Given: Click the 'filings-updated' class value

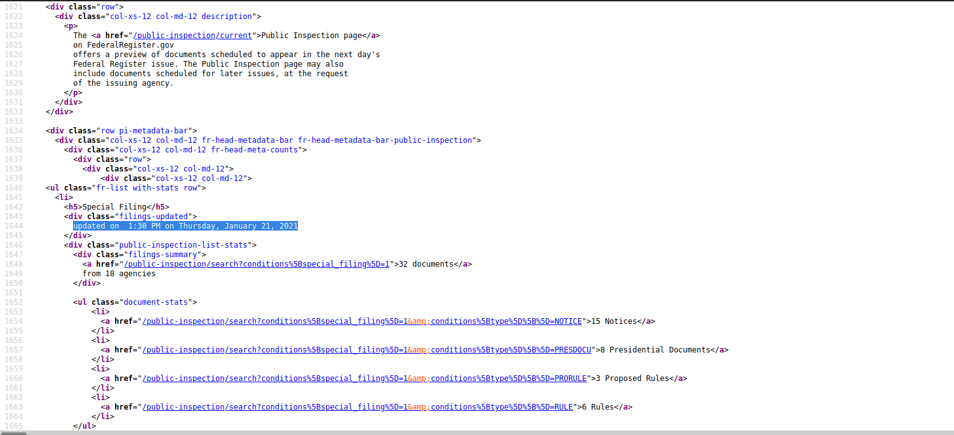Looking at the screenshot, I should [153, 217].
